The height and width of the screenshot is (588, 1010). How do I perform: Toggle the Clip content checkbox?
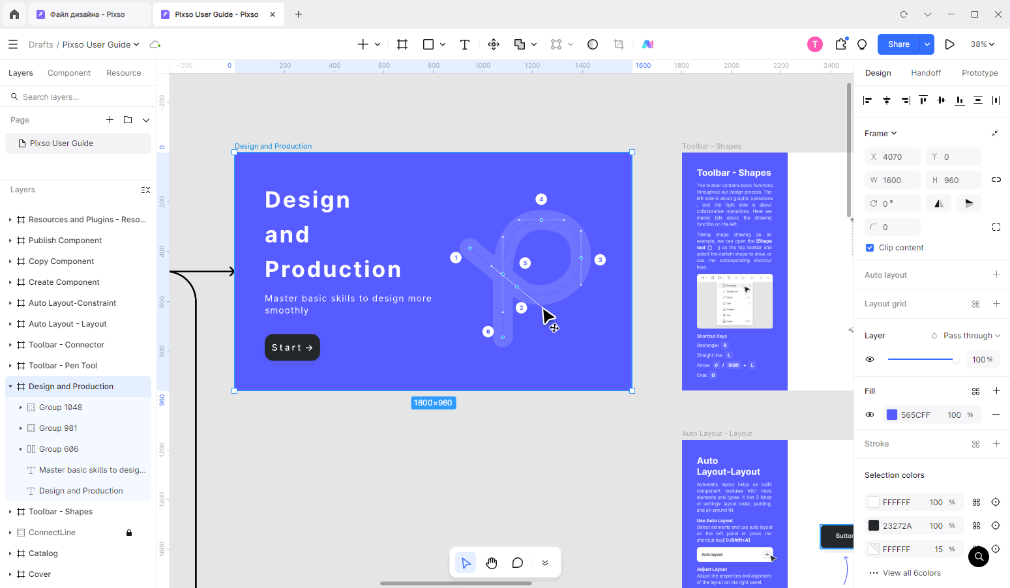click(870, 248)
